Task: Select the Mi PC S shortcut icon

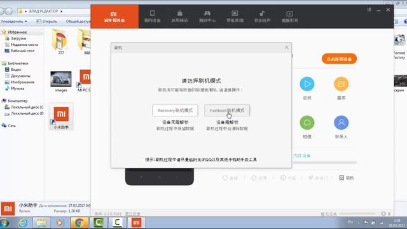Action: [x=84, y=81]
